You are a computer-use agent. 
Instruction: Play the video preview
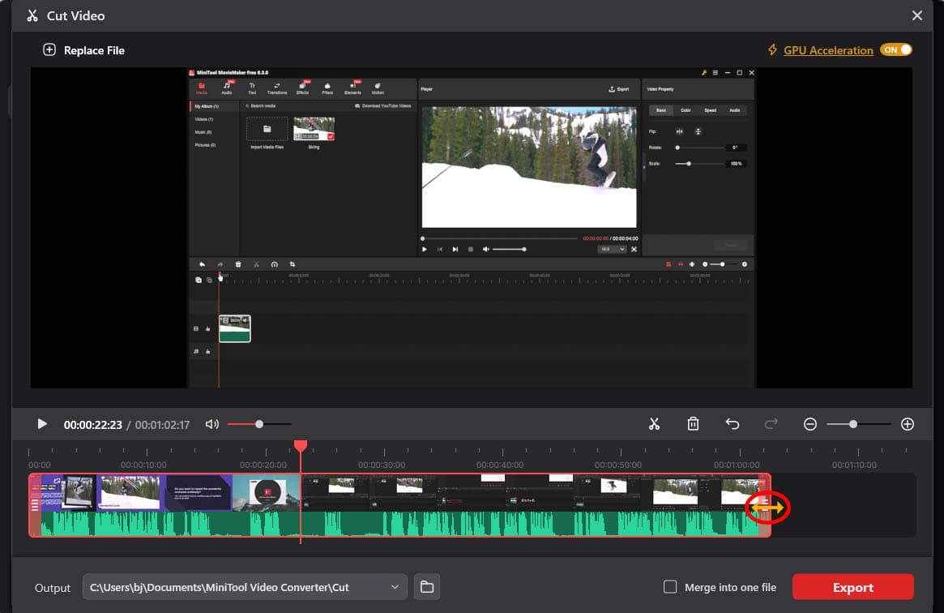[x=41, y=424]
